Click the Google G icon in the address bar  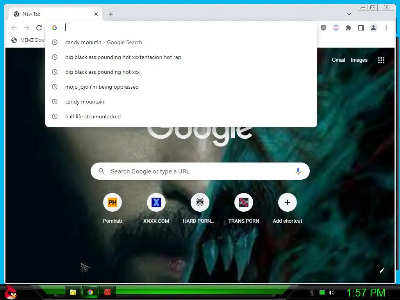pos(55,28)
